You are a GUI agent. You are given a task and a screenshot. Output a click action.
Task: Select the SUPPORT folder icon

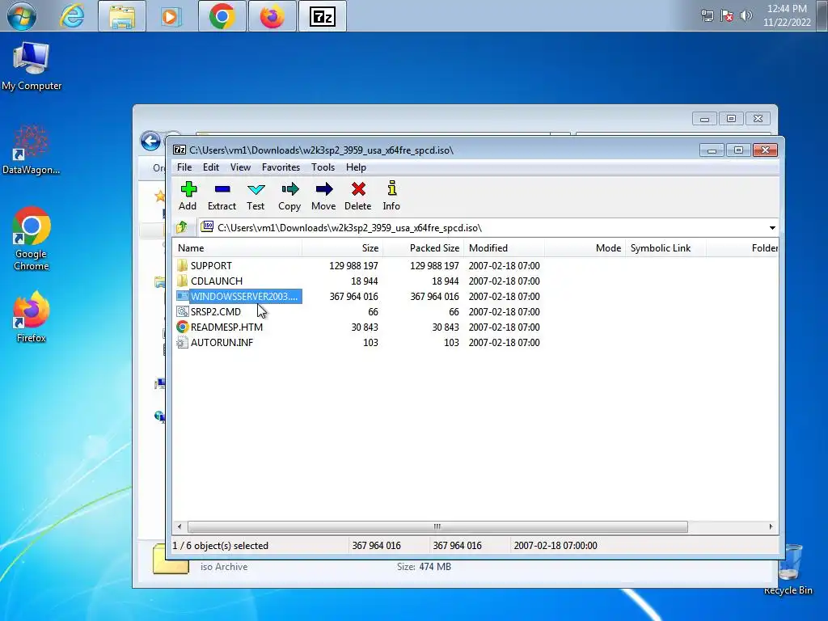(182, 265)
